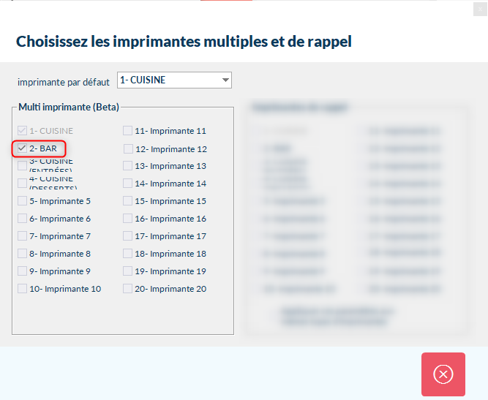The height and width of the screenshot is (400, 488).
Task: Uncheck the 2- BAR printer checkbox
Action: [22, 148]
